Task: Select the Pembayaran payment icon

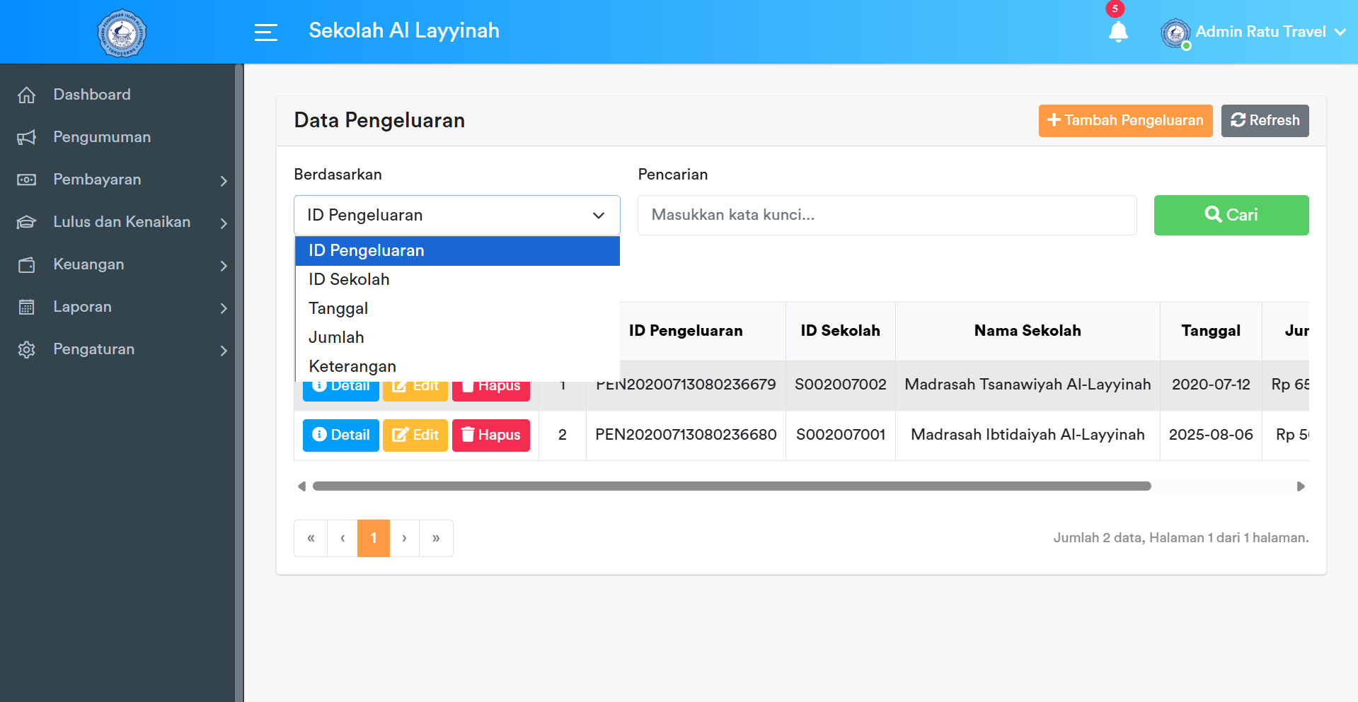Action: (27, 180)
